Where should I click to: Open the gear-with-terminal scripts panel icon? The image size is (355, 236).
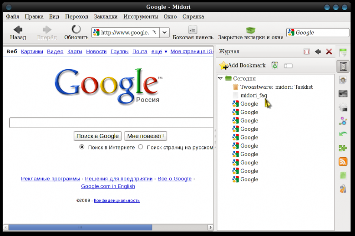pos(343,107)
